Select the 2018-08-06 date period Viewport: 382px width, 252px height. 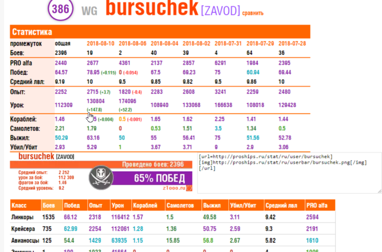[x=132, y=44]
